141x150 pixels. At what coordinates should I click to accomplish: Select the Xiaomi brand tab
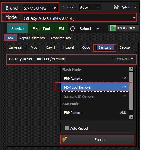pyautogui.click(x=50, y=47)
